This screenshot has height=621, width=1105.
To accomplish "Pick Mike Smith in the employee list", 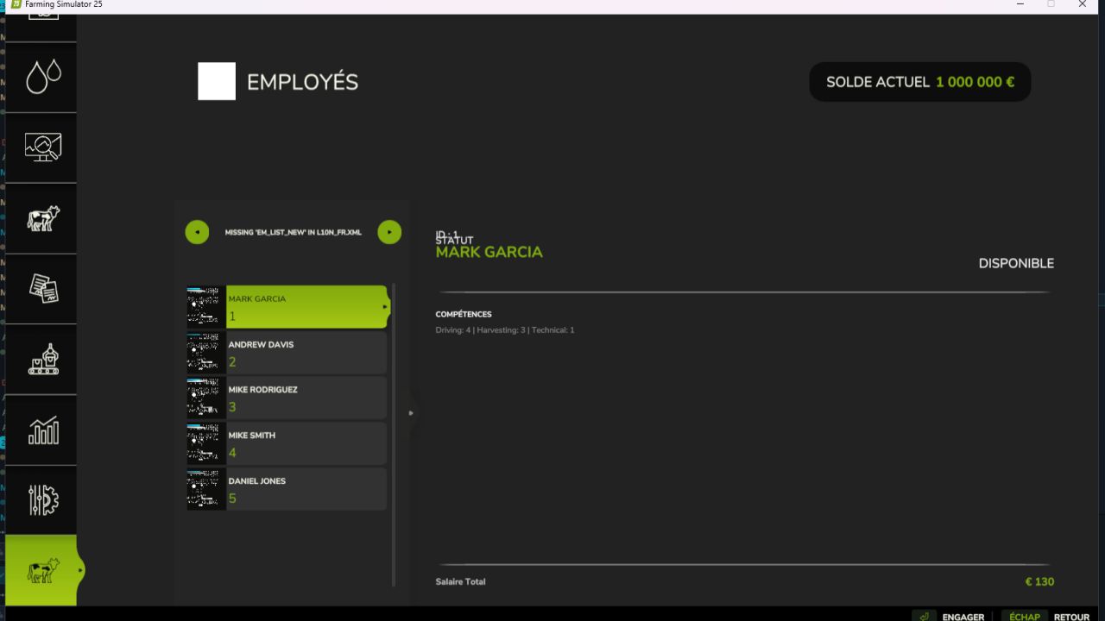I will (x=306, y=443).
